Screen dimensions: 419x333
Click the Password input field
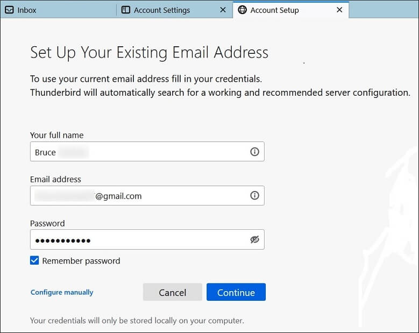coord(147,239)
